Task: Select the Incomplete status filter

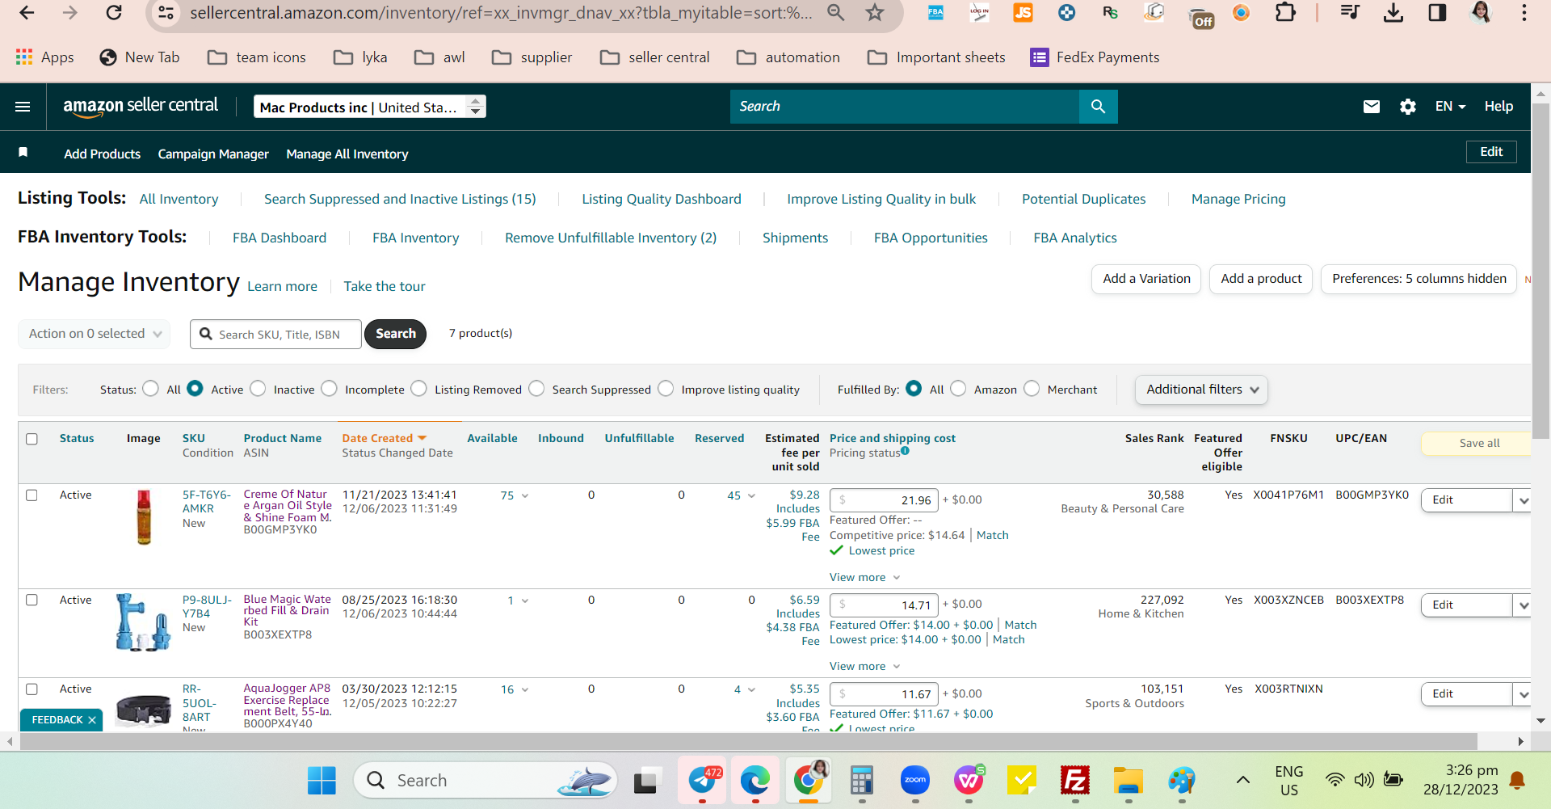Action: [329, 389]
